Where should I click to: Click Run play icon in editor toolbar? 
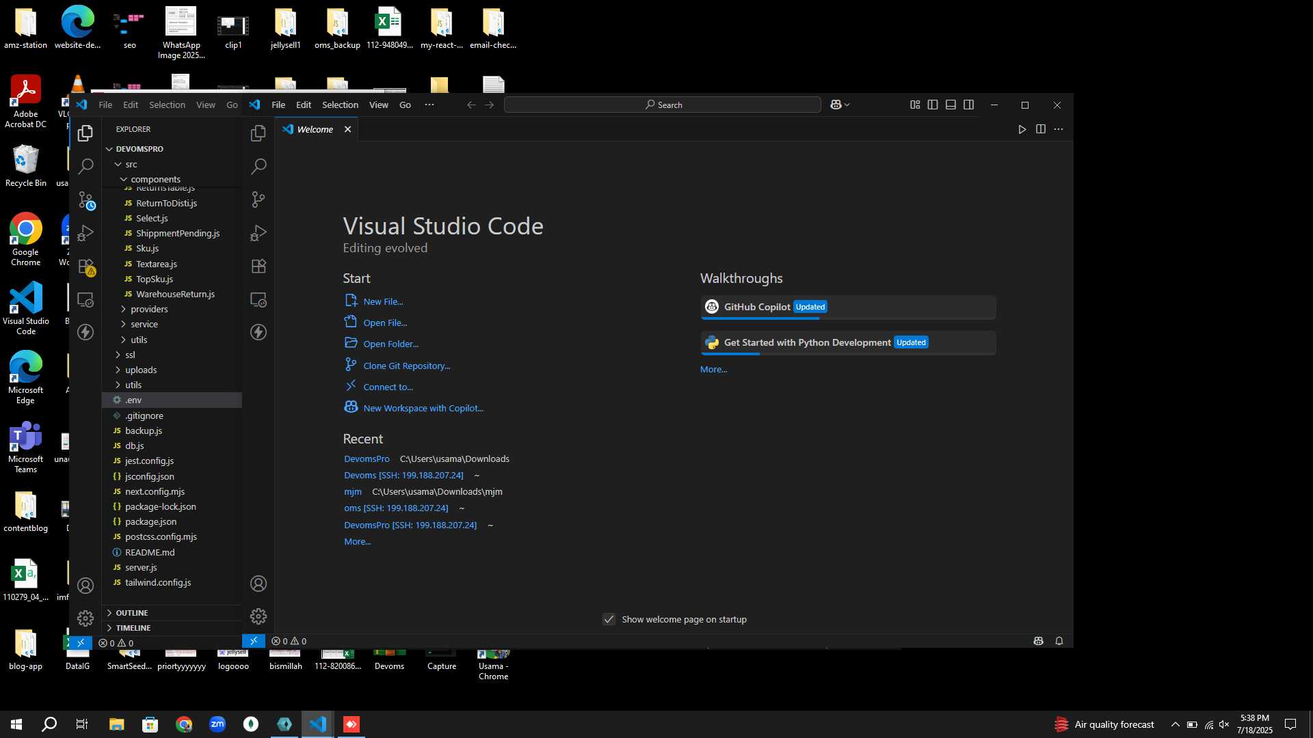[1022, 129]
